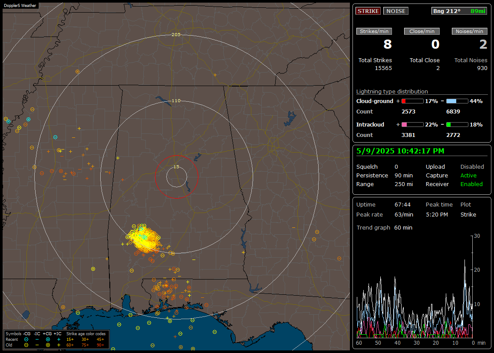Screen dimensions: 494x353
Task: Click the pink positive intracloud bar
Action: coord(412,125)
